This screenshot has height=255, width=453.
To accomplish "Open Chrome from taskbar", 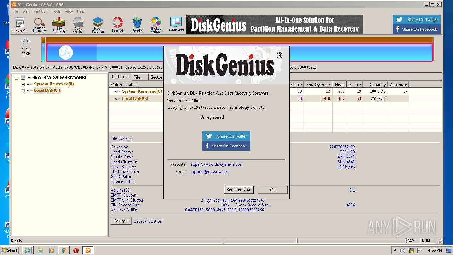I will pyautogui.click(x=64, y=250).
